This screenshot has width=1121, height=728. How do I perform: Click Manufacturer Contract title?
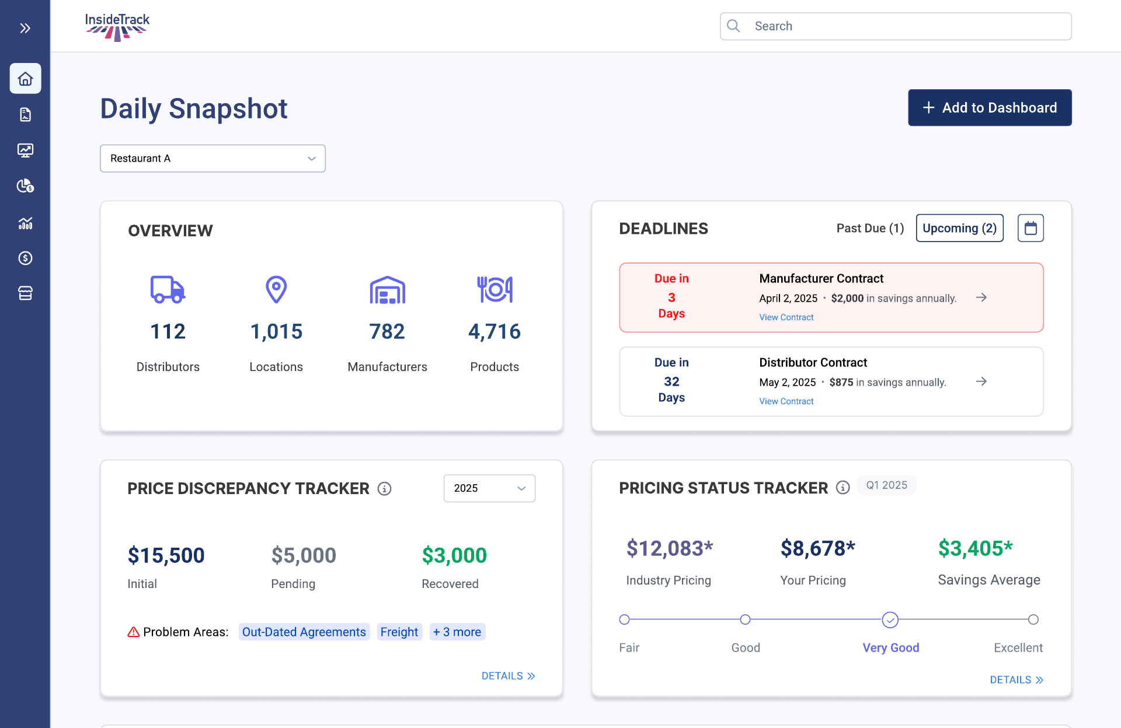coord(821,278)
